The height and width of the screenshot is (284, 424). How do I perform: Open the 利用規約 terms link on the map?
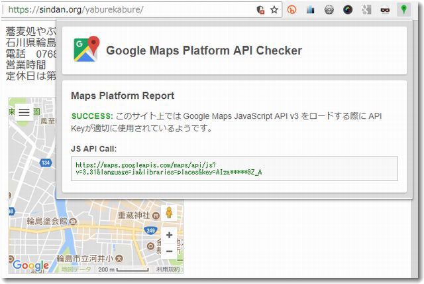(168, 269)
